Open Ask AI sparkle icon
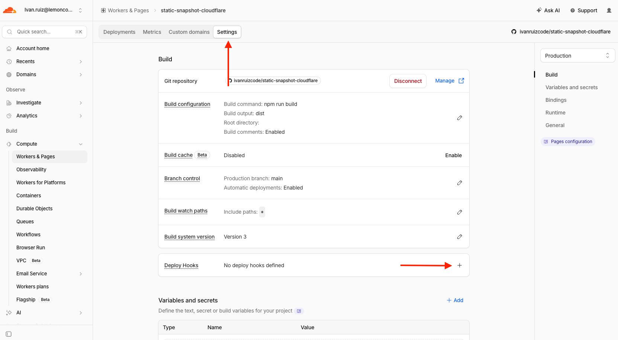Image resolution: width=618 pixels, height=340 pixels. pyautogui.click(x=539, y=10)
